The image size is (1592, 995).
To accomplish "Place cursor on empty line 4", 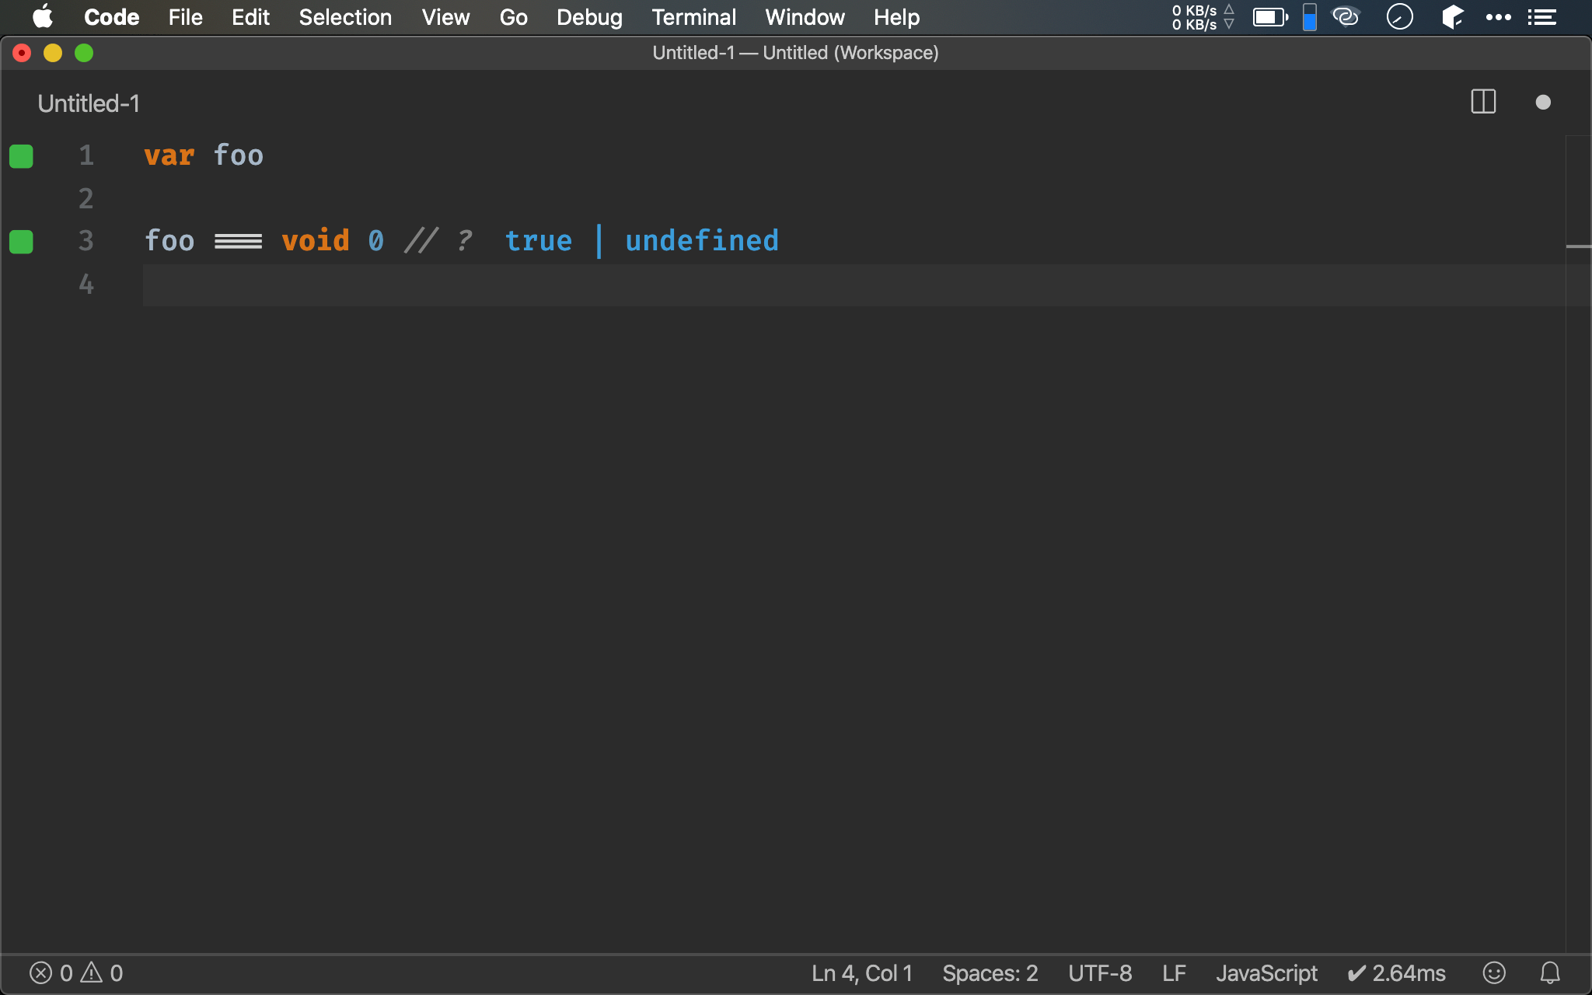I will pos(466,285).
